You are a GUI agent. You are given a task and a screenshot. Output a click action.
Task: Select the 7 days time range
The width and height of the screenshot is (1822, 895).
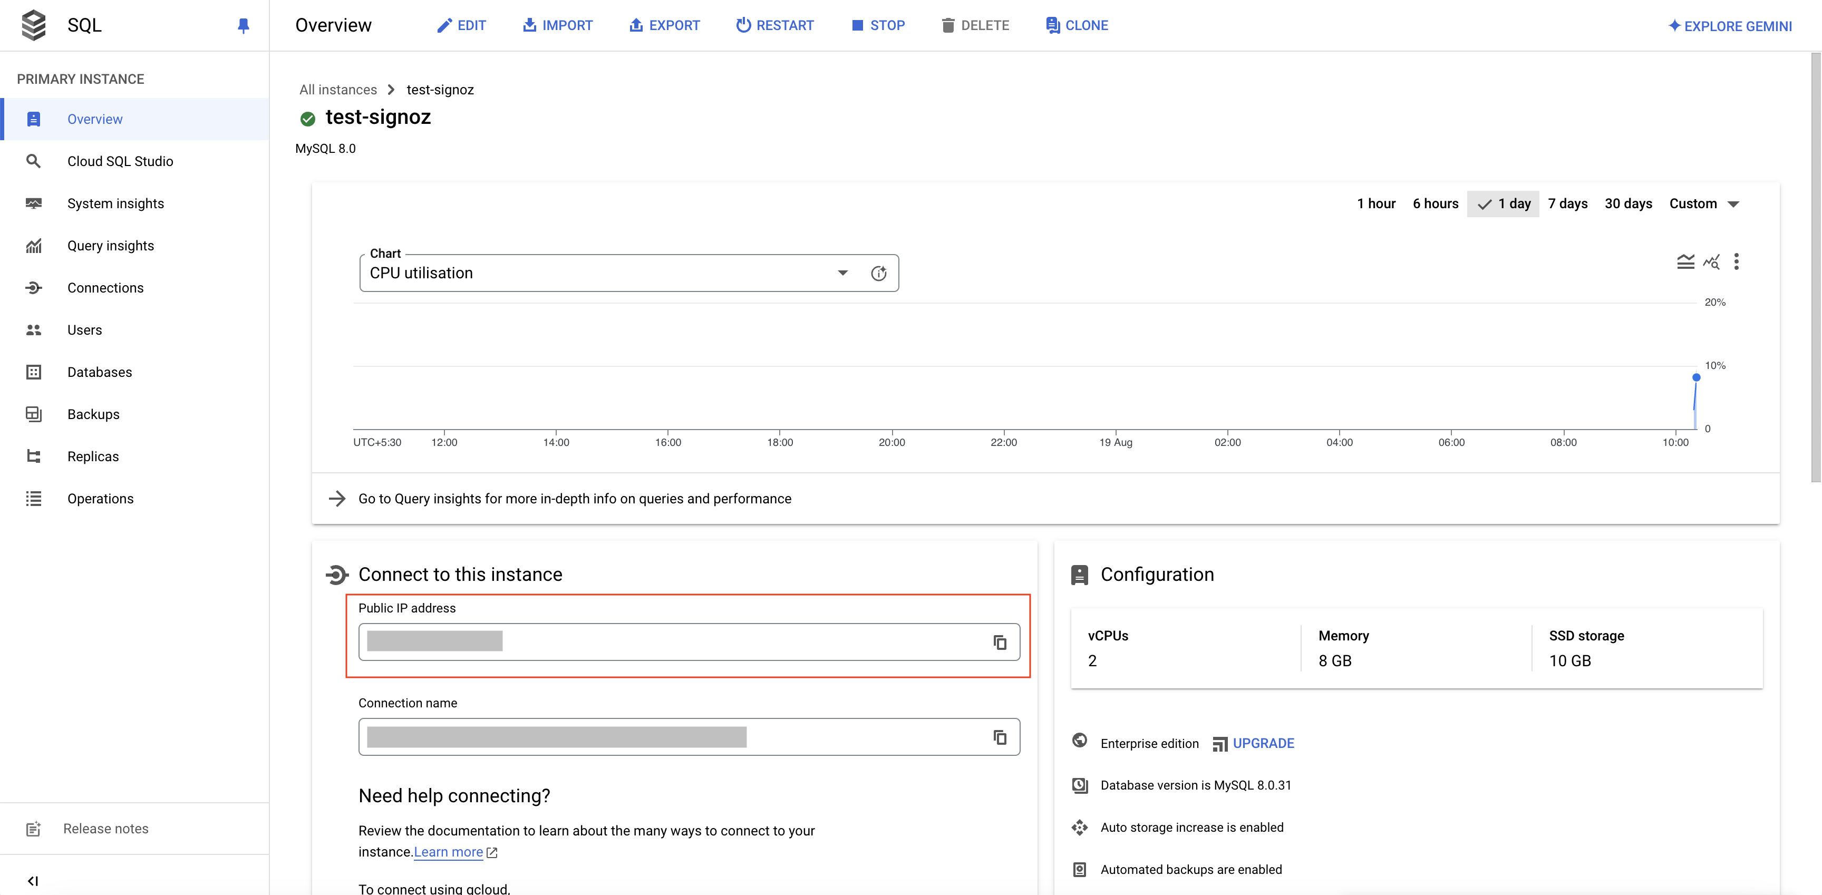tap(1567, 203)
